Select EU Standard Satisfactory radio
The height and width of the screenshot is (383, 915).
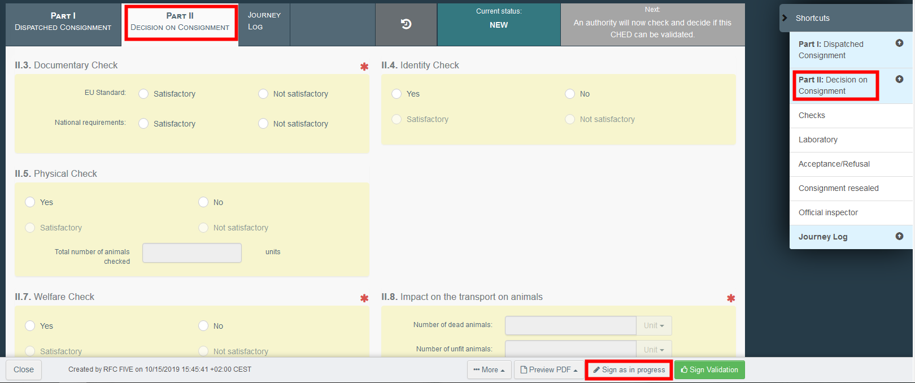143,94
